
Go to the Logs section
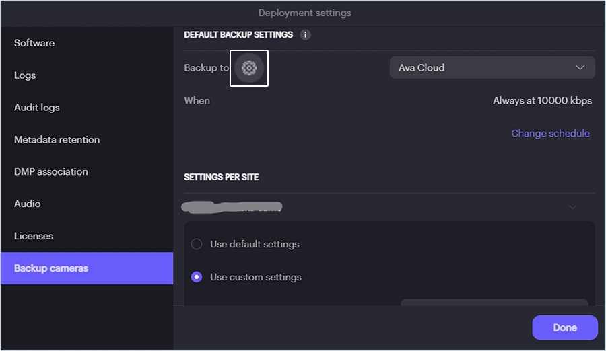point(25,75)
